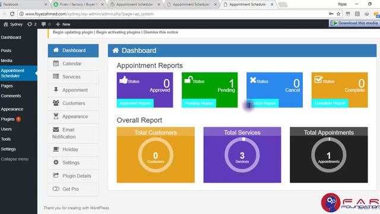Image resolution: width=380 pixels, height=214 pixels.
Task: Click the calendar icon beside Calendar
Action: pyautogui.click(x=56, y=64)
